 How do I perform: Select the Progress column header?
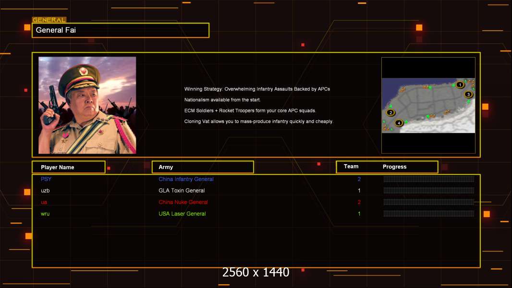(x=394, y=167)
